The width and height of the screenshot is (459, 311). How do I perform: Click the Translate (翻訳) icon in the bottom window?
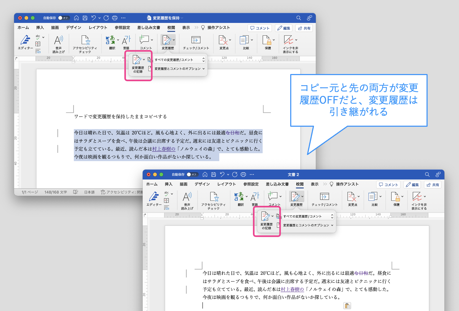(x=239, y=197)
